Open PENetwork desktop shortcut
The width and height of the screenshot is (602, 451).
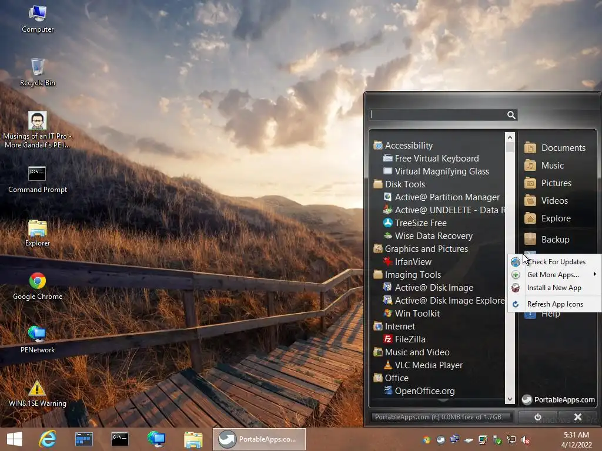click(x=37, y=339)
